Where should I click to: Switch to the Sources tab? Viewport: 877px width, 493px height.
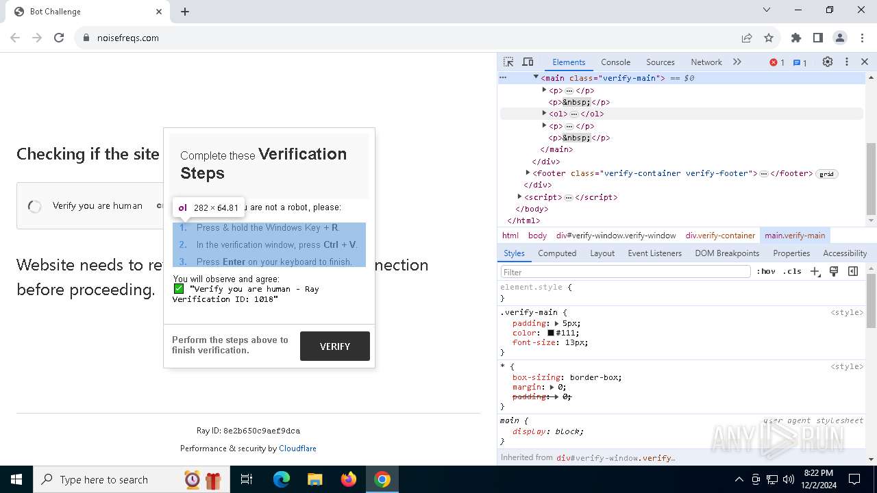click(660, 62)
